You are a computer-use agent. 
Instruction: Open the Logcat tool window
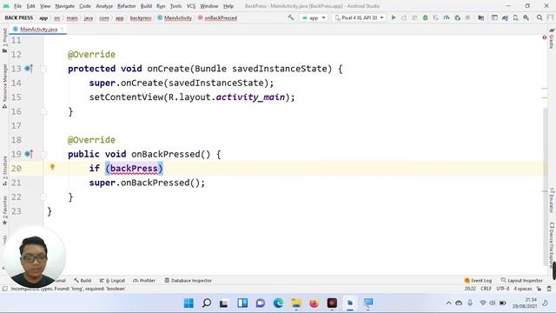(112, 280)
